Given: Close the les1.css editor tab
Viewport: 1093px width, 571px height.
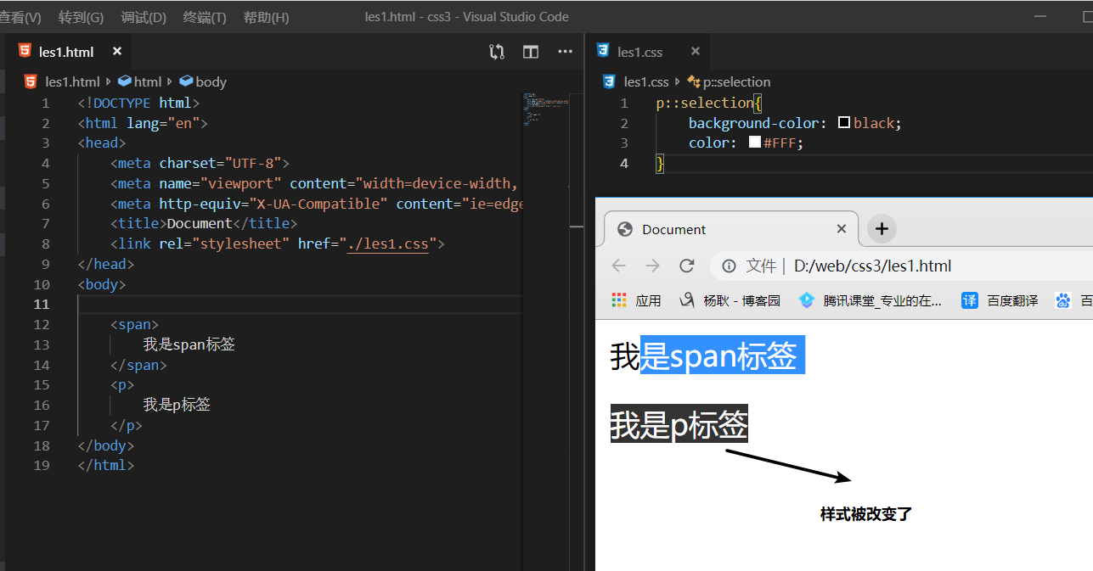Looking at the screenshot, I should click(695, 52).
